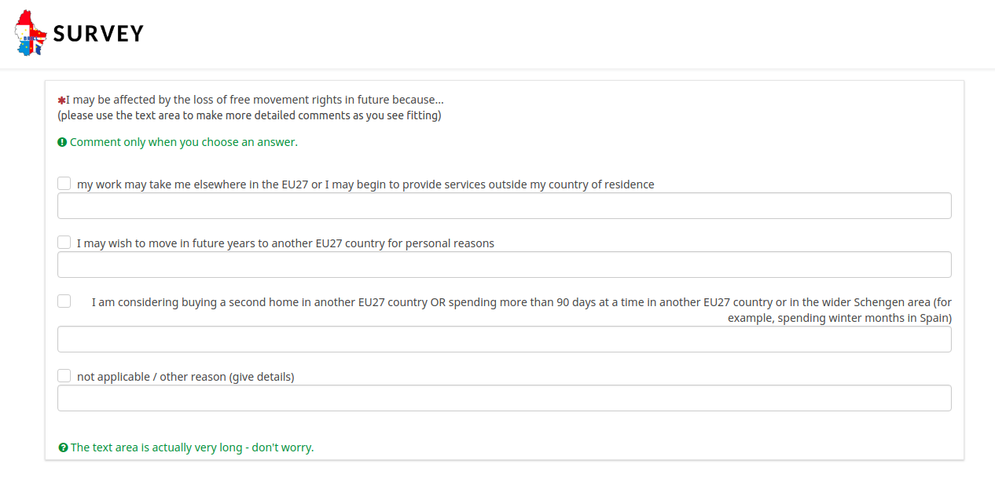The height and width of the screenshot is (482, 995).
Task: Click the SURVEY header title text
Action: [x=98, y=34]
